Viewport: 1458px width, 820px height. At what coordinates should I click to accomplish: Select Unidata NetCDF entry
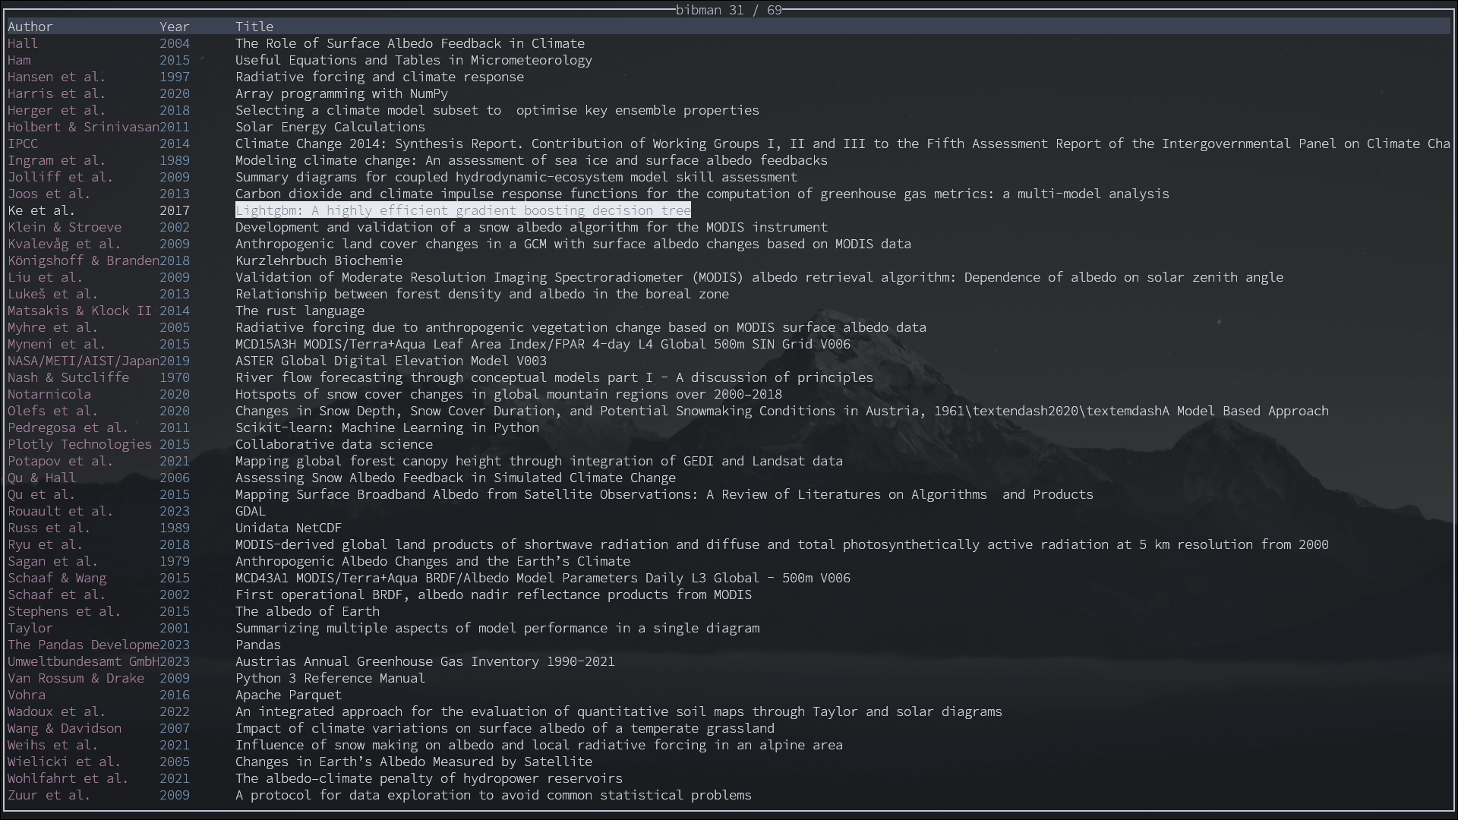click(288, 528)
